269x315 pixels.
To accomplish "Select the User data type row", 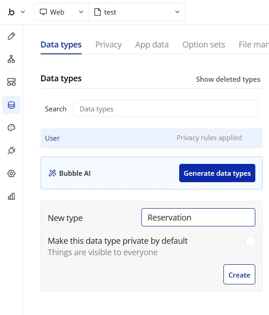I will [151, 138].
